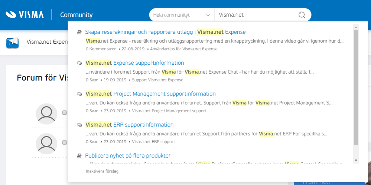Viewport: 371px width, 185px height.
Task: Click chat icon beside ERP supportinformation result
Action: [79, 125]
